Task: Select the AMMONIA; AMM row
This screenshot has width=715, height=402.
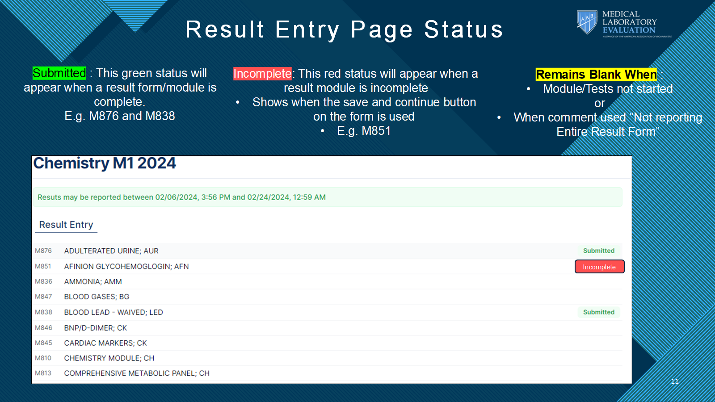Action: [x=93, y=282]
